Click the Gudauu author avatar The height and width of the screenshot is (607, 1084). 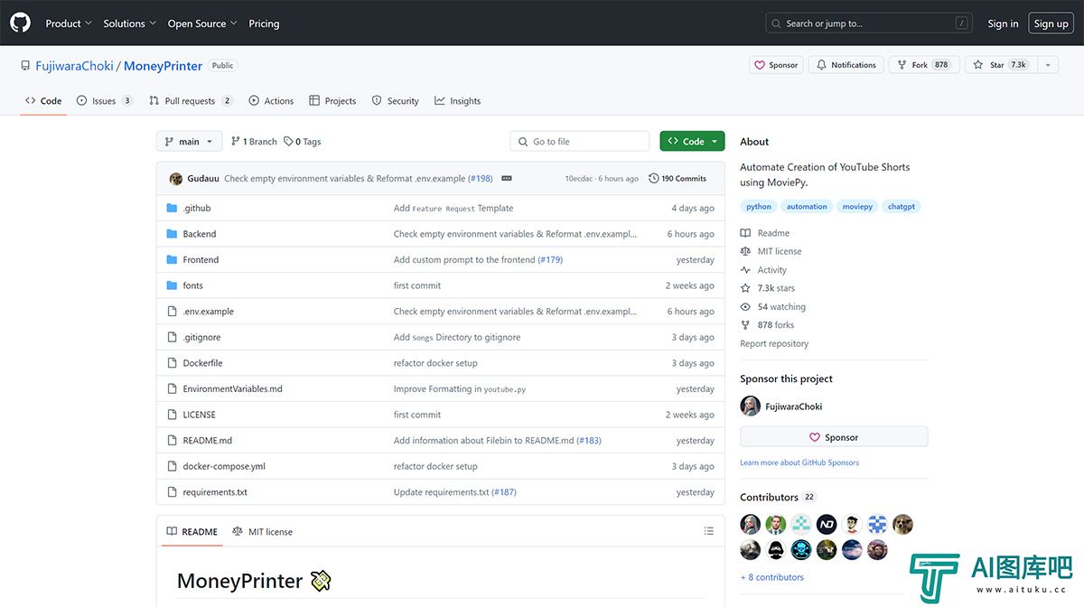pyautogui.click(x=176, y=179)
